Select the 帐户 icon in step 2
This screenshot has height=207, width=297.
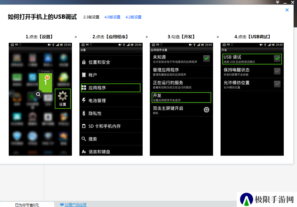coord(84,75)
